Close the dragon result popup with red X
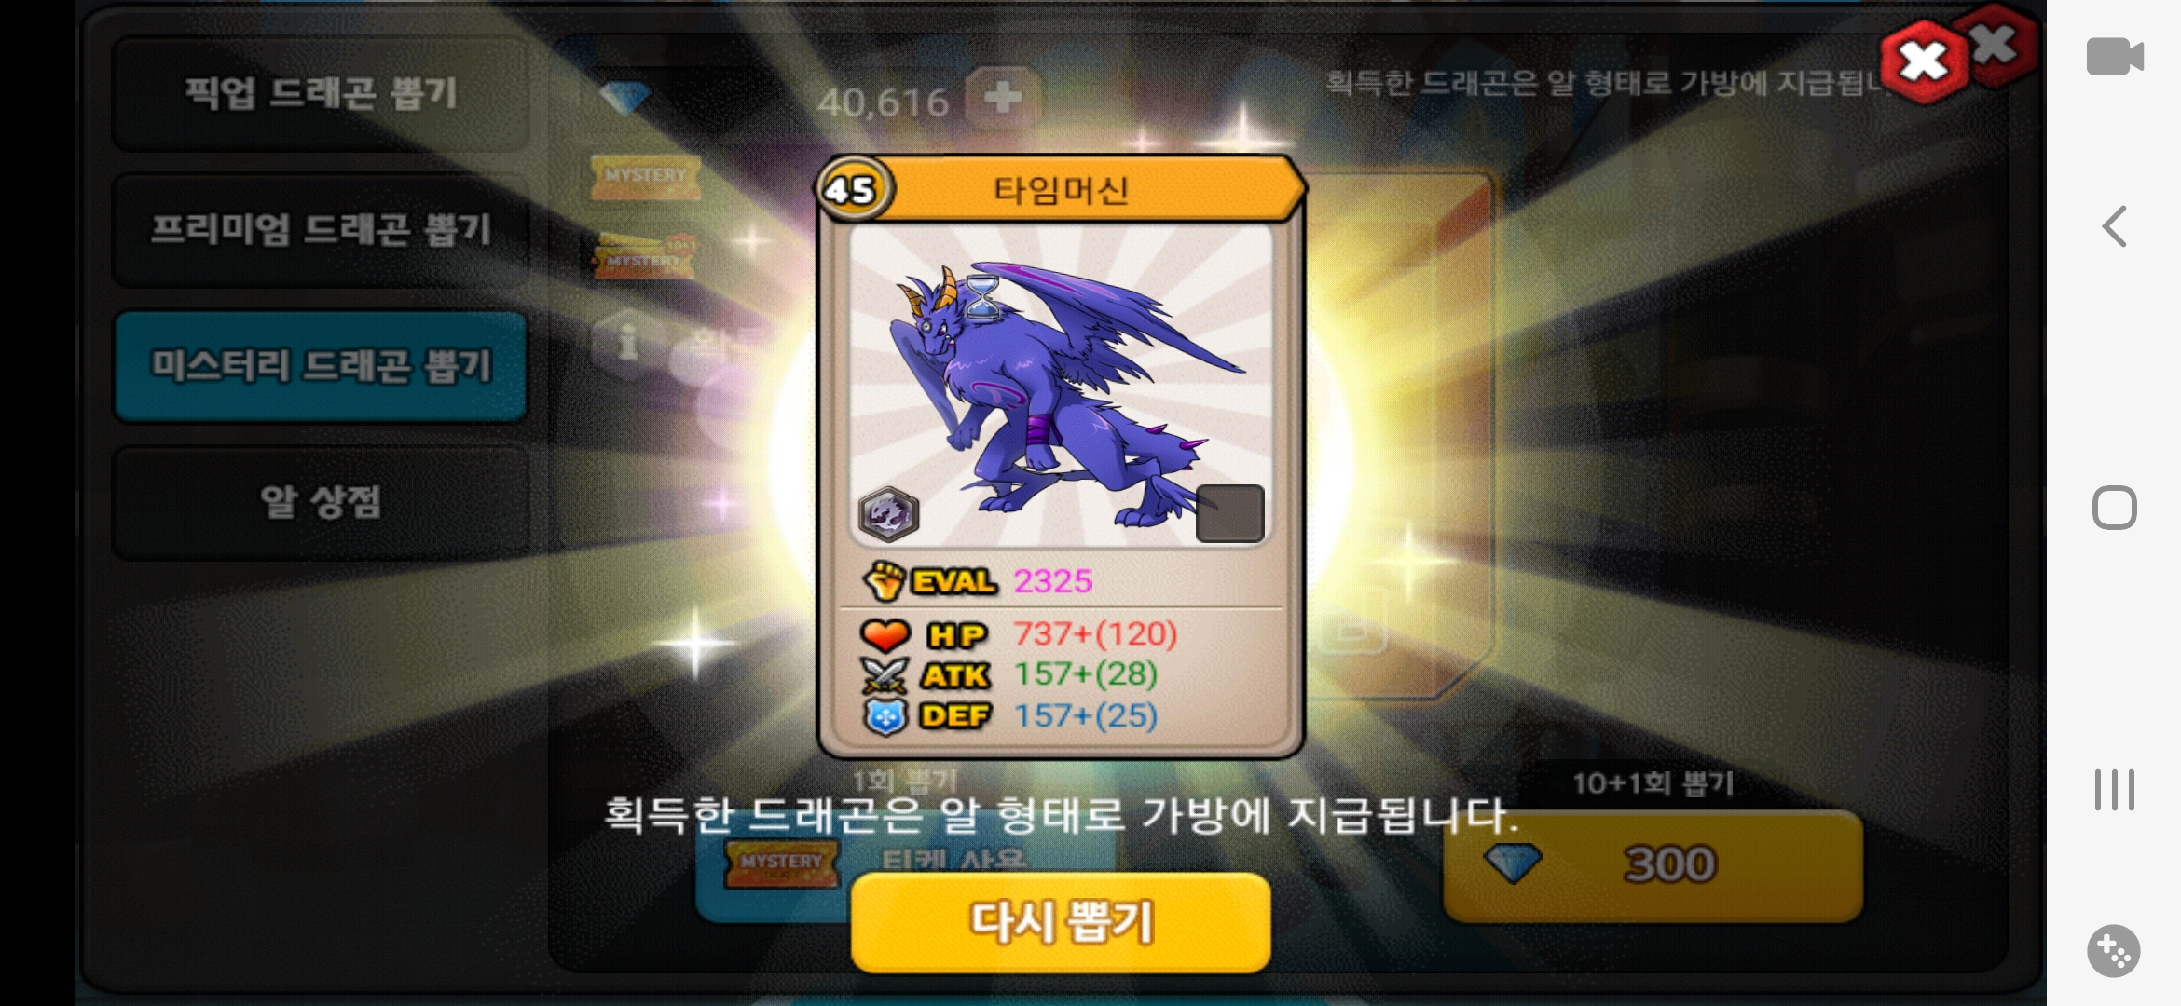2181x1006 pixels. pos(1924,61)
